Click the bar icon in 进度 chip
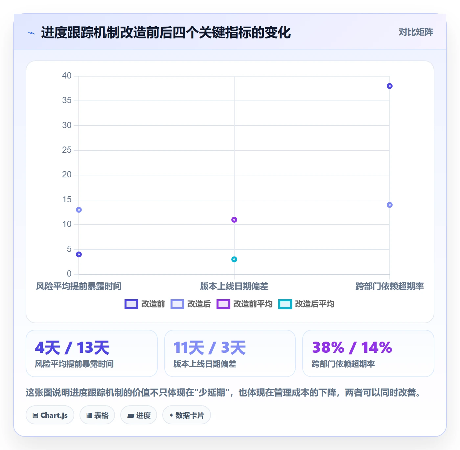Screen dimensions: 460x450 pos(130,416)
